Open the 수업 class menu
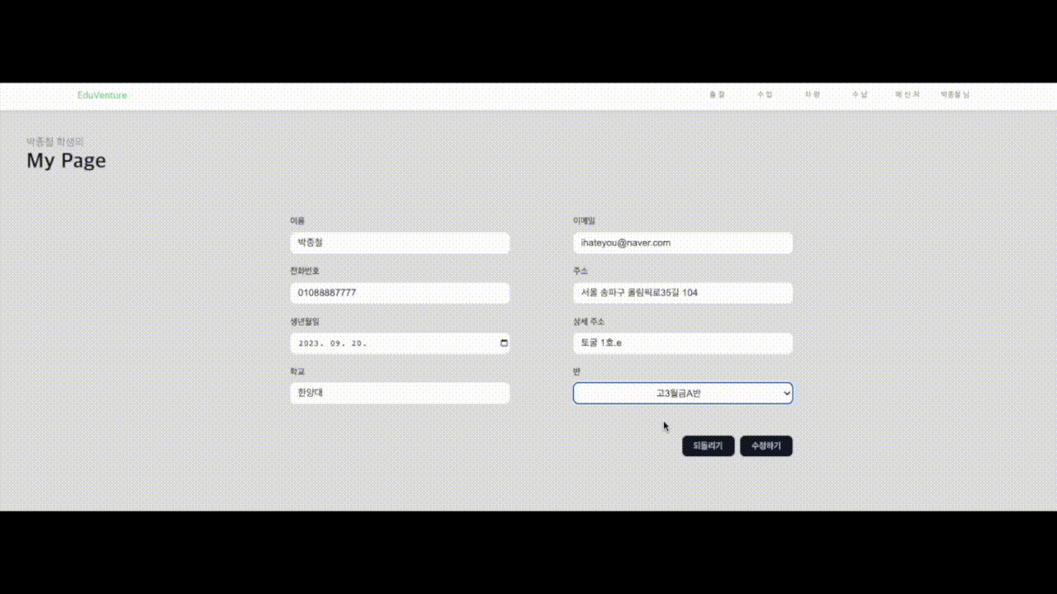This screenshot has width=1057, height=594. pyautogui.click(x=765, y=94)
